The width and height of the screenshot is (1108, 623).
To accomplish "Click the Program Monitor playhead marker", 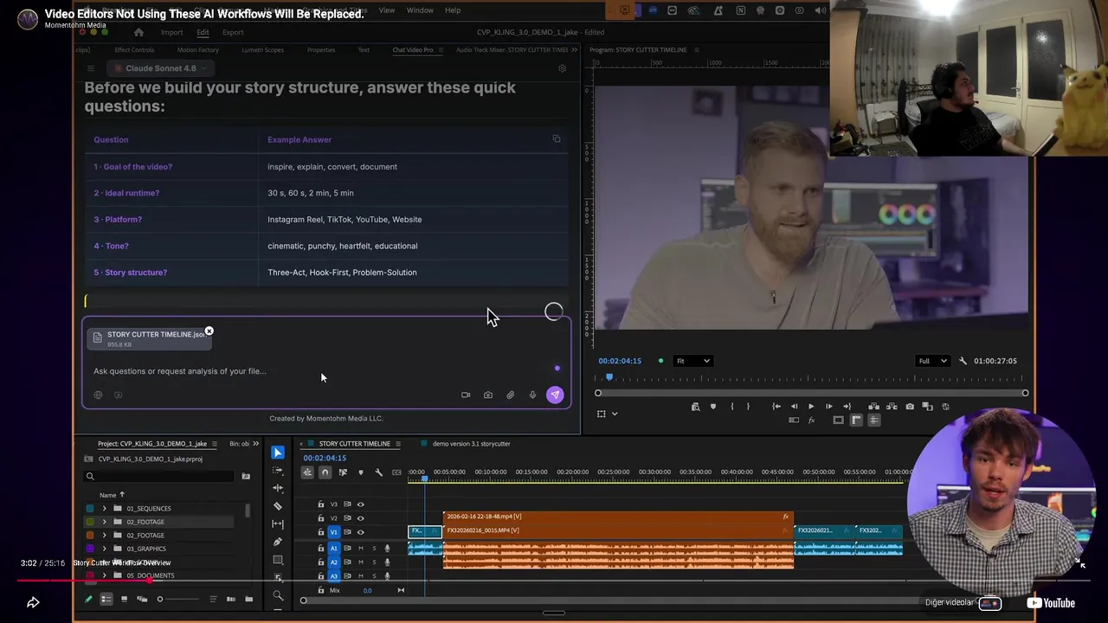I will point(609,377).
